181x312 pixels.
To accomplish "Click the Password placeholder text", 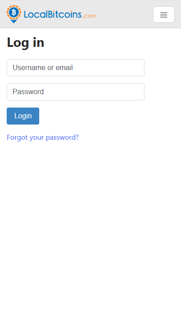I will tap(28, 92).
